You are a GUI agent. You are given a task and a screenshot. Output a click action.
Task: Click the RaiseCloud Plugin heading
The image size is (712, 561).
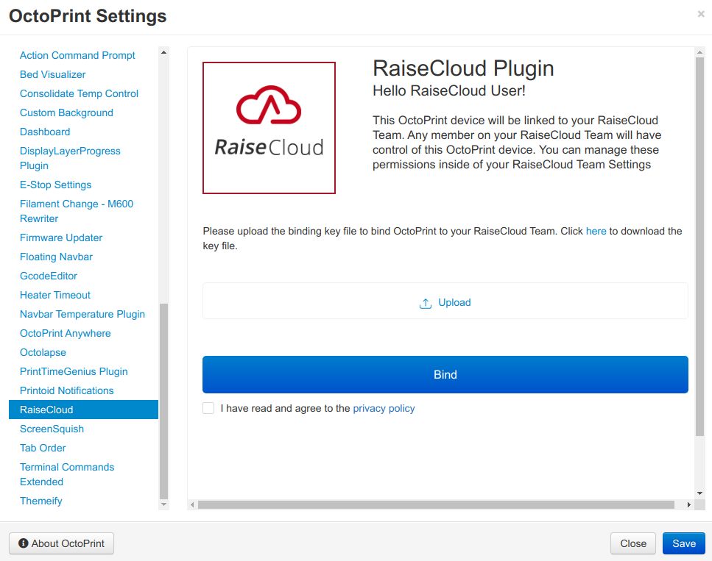coord(463,68)
